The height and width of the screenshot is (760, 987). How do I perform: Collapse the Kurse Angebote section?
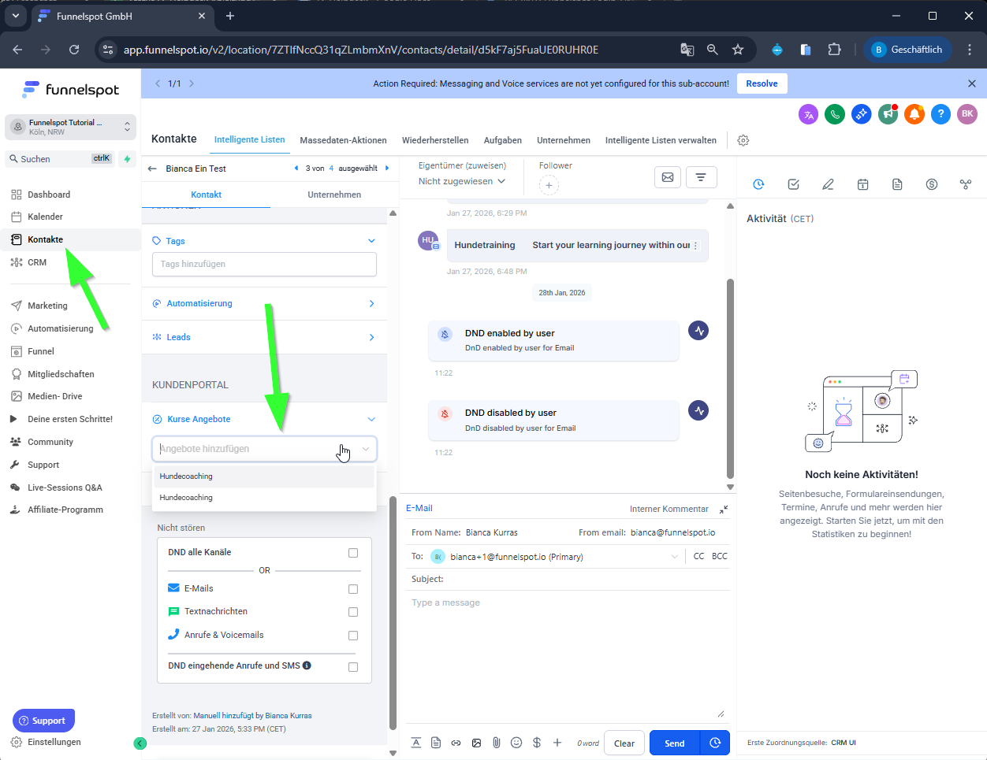372,420
